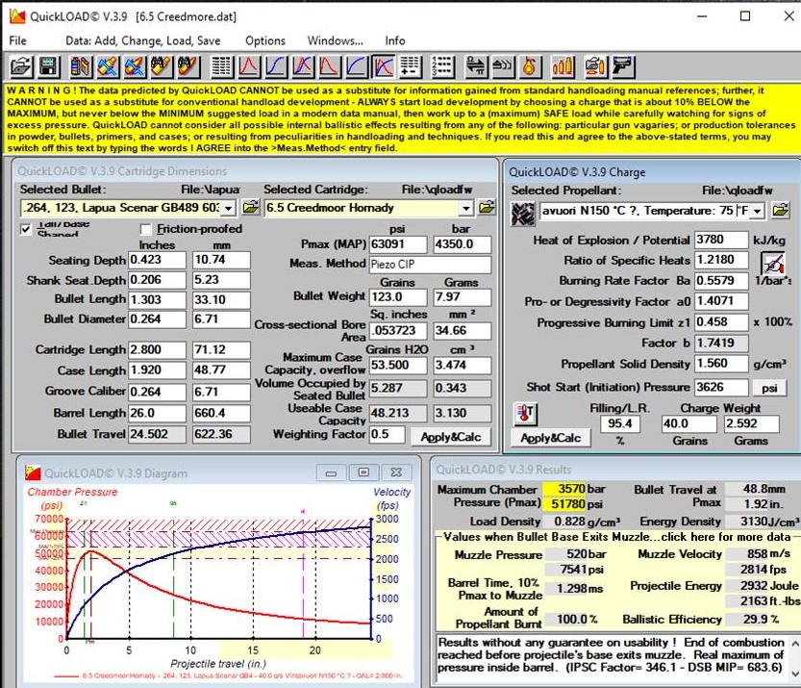
Task: Select the Muzzle Velocity 2814 fps value
Action: 747,570
